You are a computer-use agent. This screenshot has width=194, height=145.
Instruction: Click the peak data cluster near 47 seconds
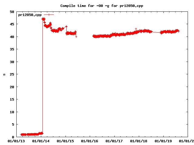pos(43,19)
